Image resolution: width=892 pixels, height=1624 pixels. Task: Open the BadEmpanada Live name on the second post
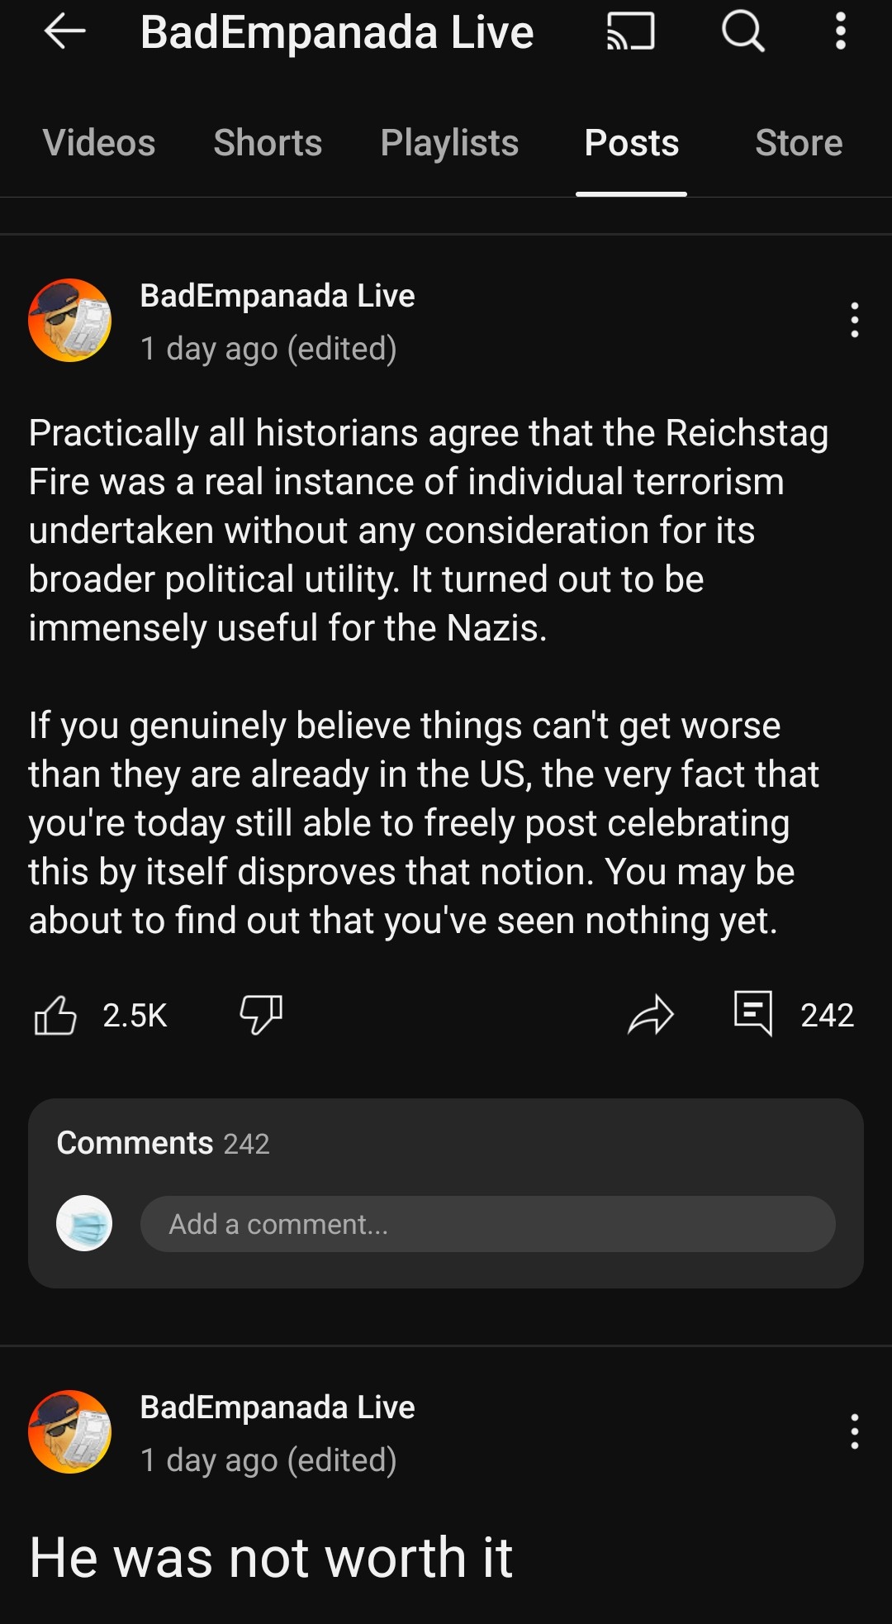[278, 1407]
